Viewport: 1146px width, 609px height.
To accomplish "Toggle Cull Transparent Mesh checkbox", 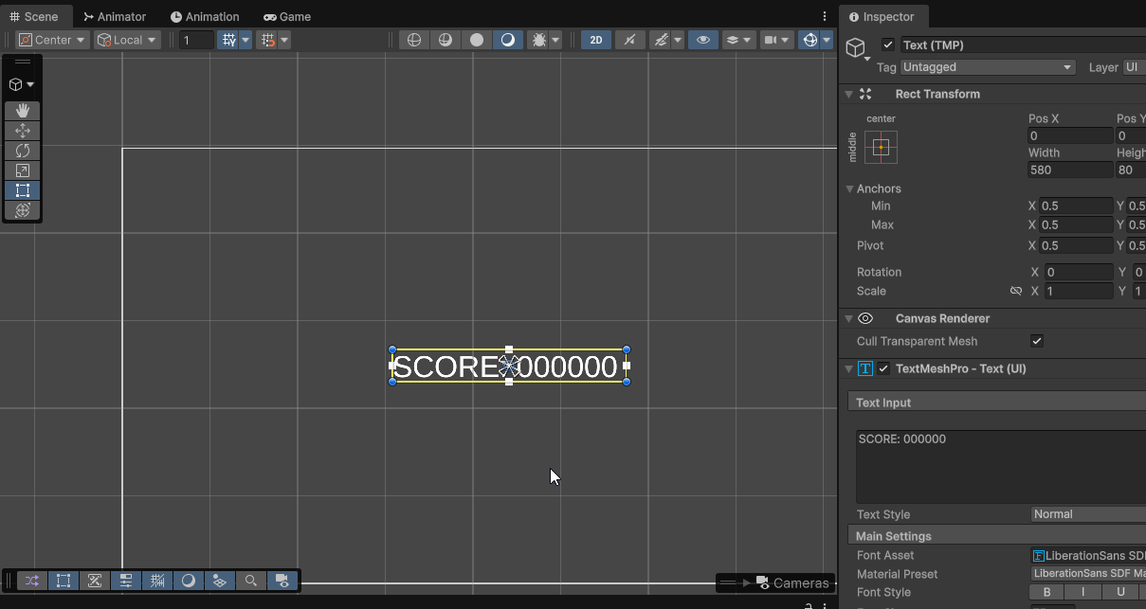I will tap(1037, 341).
